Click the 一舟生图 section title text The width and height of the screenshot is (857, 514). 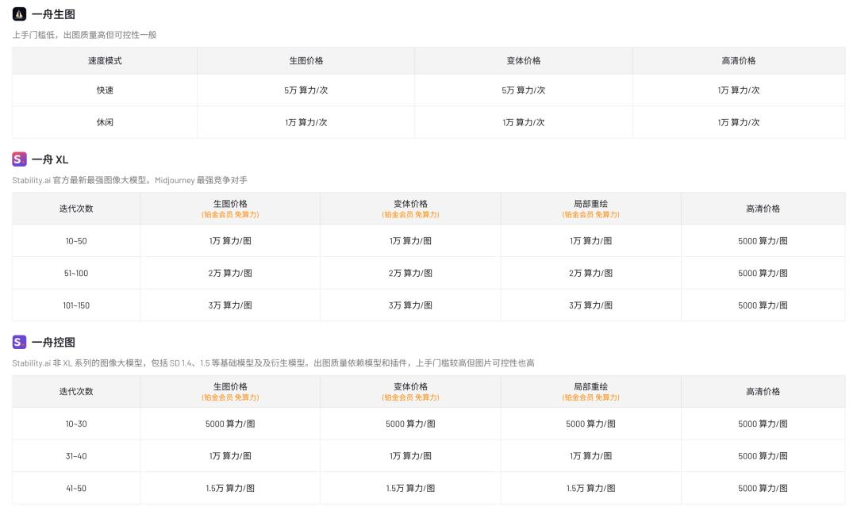click(53, 14)
